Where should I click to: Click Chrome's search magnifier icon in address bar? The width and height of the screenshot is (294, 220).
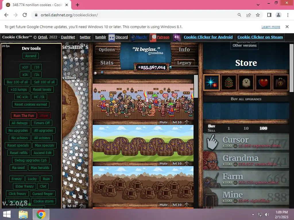tap(239, 15)
